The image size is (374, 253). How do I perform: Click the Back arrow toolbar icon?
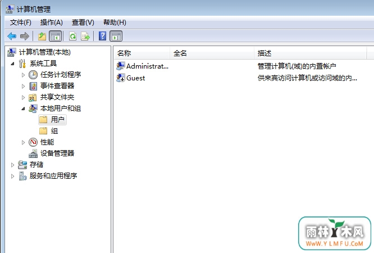(x=12, y=37)
